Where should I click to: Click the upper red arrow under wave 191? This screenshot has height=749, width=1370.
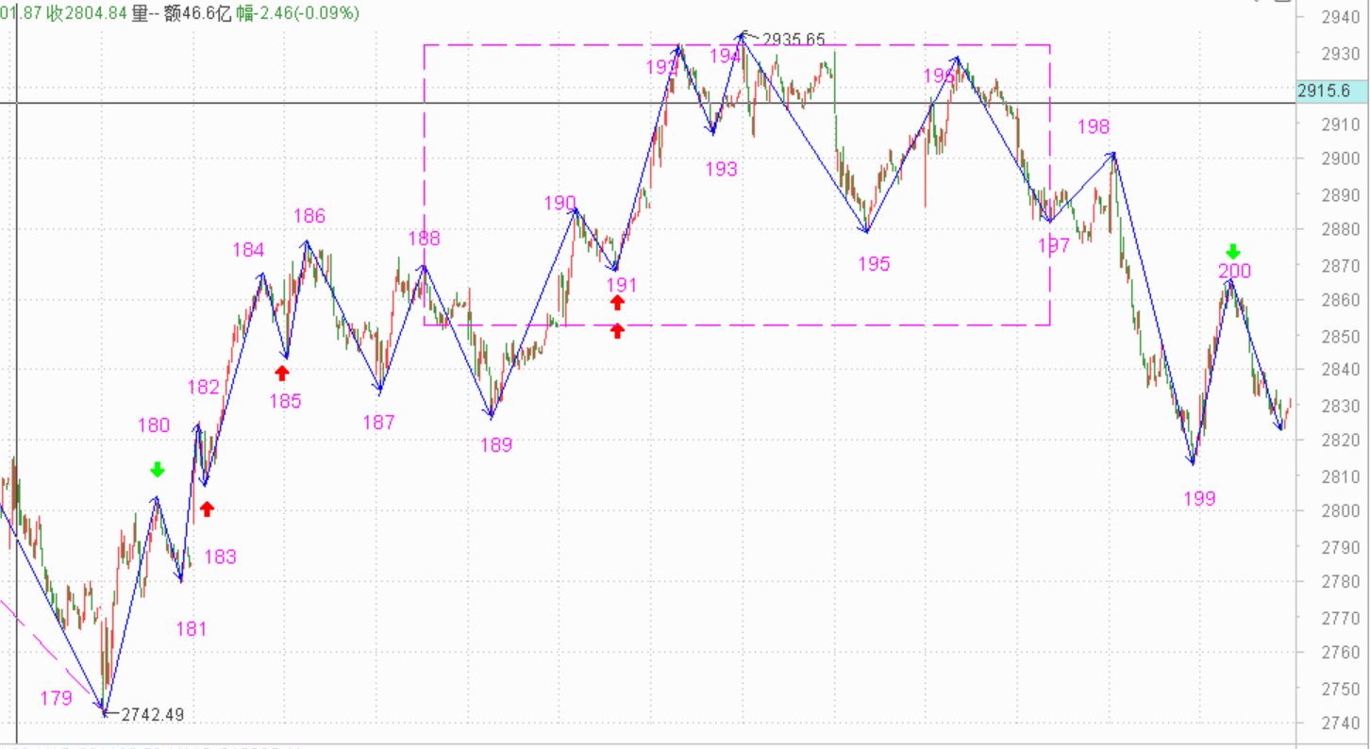coord(617,302)
